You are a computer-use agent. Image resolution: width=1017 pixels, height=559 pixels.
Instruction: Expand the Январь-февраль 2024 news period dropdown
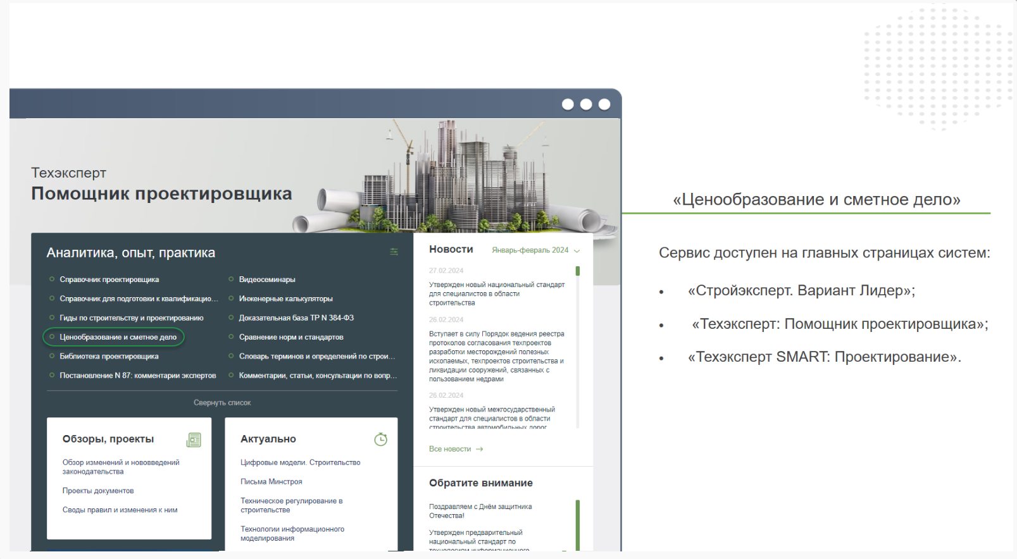(x=536, y=250)
